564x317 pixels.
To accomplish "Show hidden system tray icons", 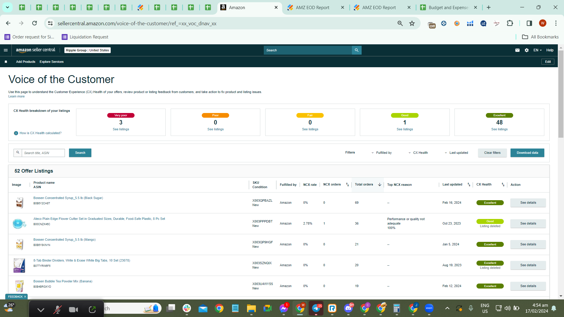I will [447, 308].
